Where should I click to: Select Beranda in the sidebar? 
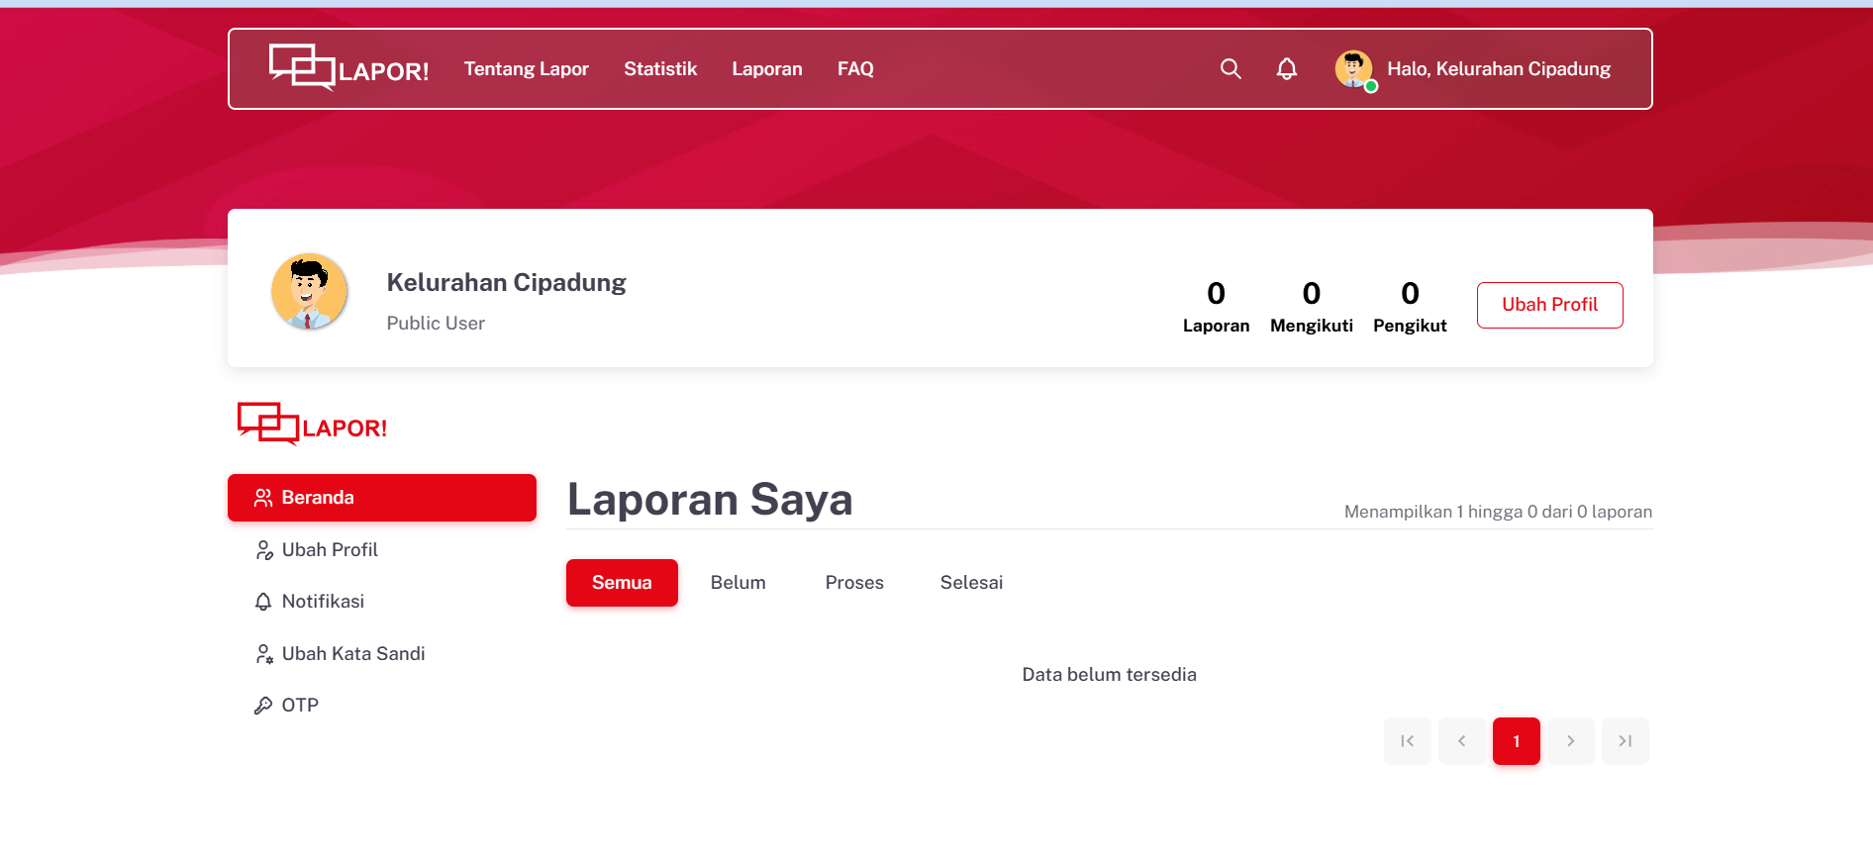point(382,498)
